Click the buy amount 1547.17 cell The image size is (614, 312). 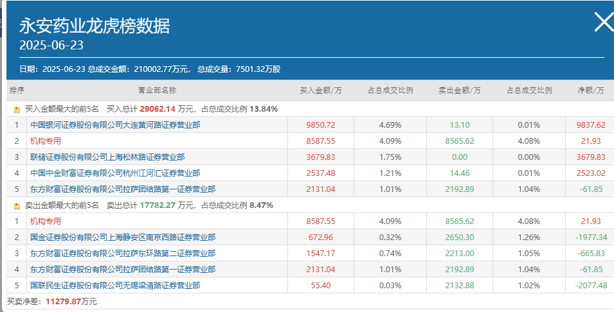tap(321, 254)
